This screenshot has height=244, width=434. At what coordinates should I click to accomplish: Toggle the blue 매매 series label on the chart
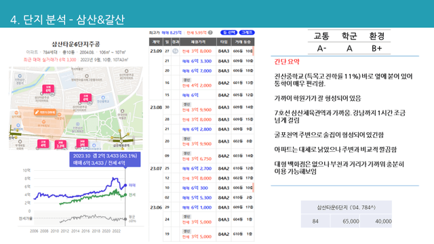pyautogui.click(x=132, y=185)
